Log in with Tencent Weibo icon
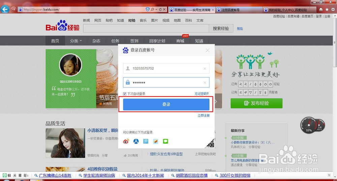Viewport: 337px width, 181px height. (146, 141)
